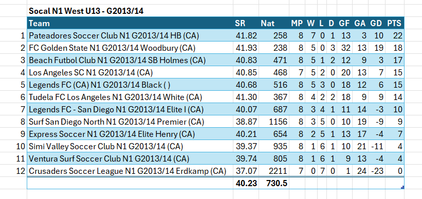Click Nat ranking value 1156

tap(274, 122)
